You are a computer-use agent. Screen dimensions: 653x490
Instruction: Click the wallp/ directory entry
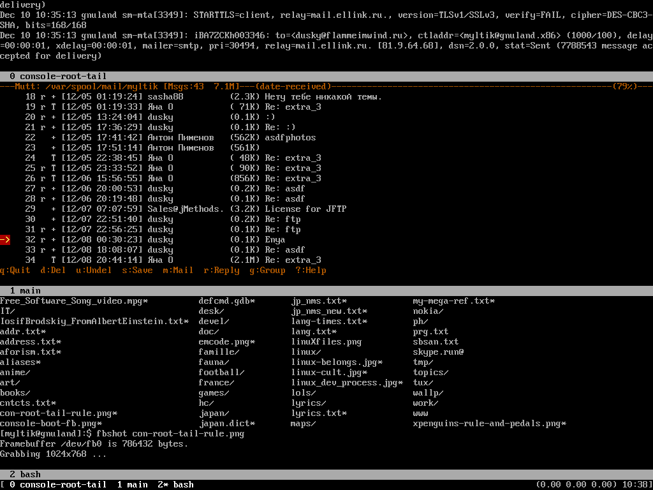(x=429, y=393)
